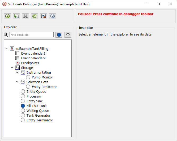Click the Find block search field

click(x=31, y=35)
